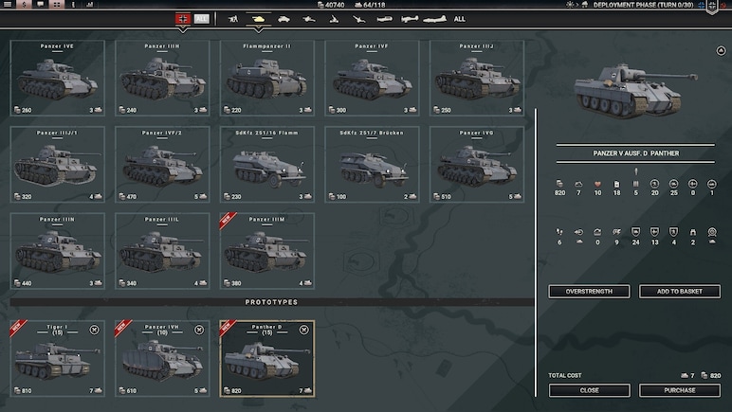Click the hard attack icon showing 25
The width and height of the screenshot is (732, 412).
pyautogui.click(x=673, y=184)
